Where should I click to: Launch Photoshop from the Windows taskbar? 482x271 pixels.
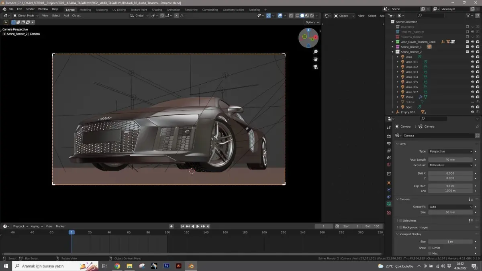[166, 266]
